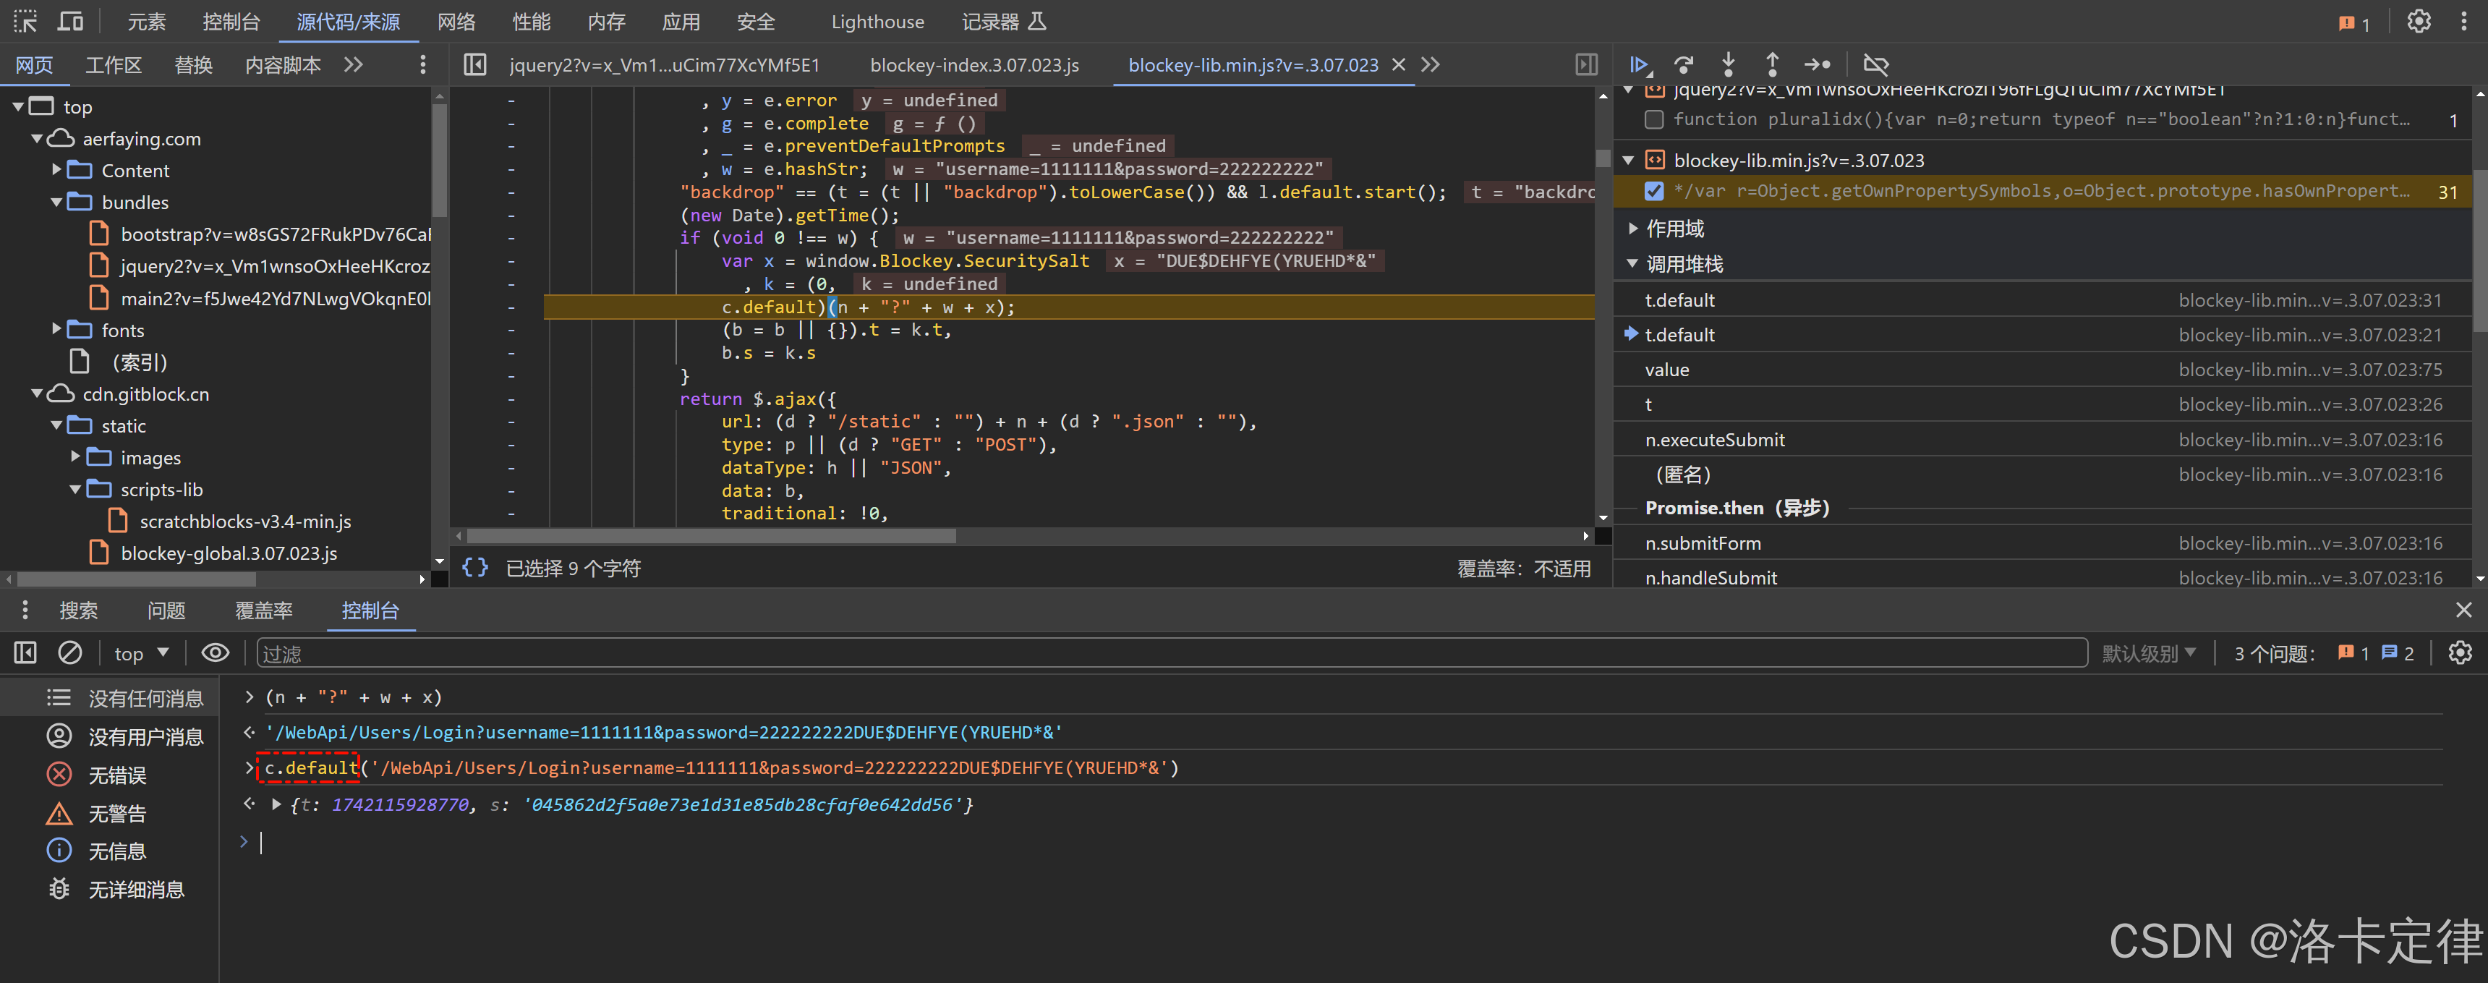Screen dimensions: 2488x983
Task: Open the console live expression eye
Action: pos(214,654)
